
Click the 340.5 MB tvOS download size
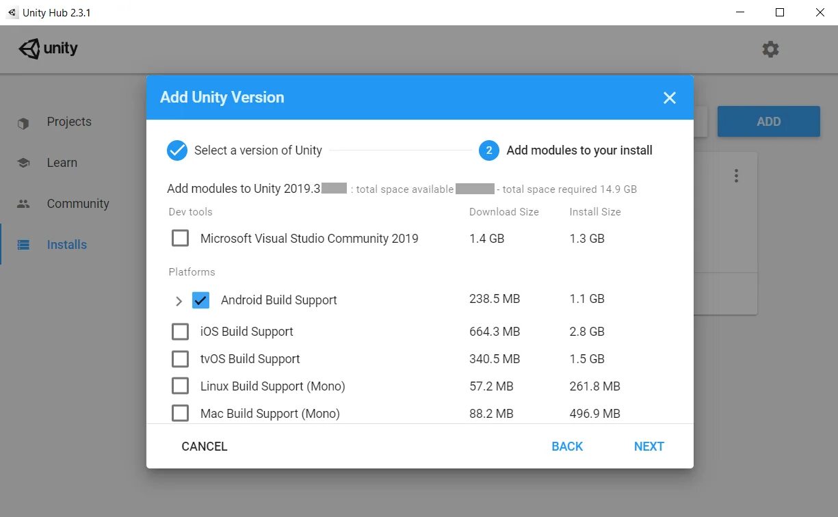pos(495,359)
